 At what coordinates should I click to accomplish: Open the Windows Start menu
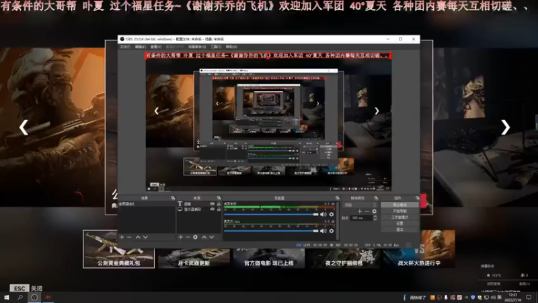point(7,297)
